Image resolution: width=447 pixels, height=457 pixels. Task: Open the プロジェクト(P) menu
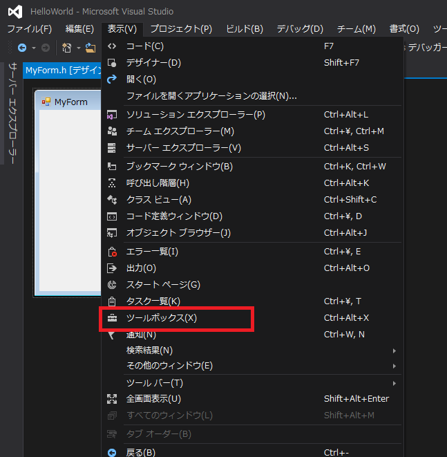click(x=181, y=29)
